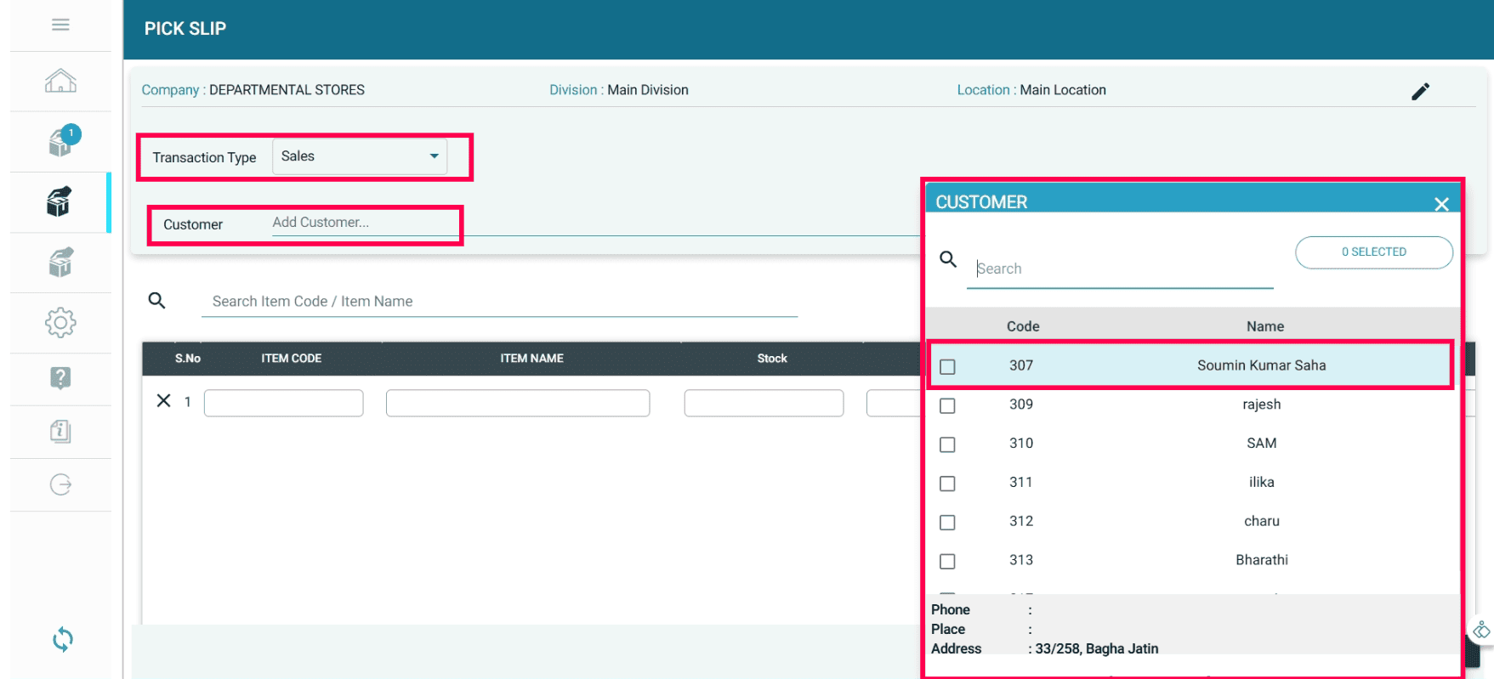Select the active dark open-box sidebar icon
The width and height of the screenshot is (1494, 679).
pyautogui.click(x=59, y=201)
